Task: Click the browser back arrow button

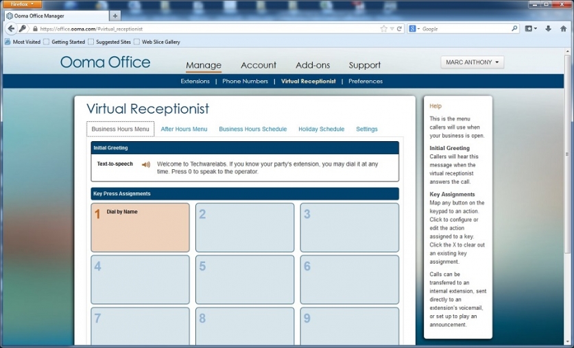Action: click(x=11, y=29)
